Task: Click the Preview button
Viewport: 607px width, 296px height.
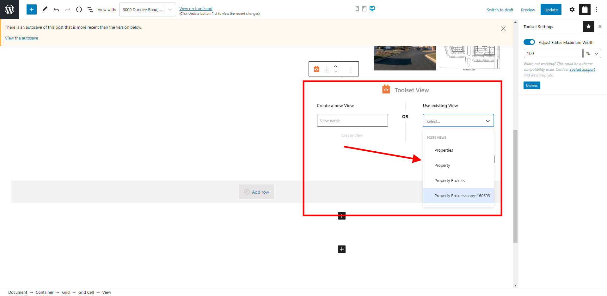Action: click(x=528, y=10)
